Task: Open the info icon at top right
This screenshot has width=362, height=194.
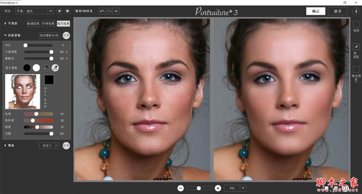Action: pos(355,11)
